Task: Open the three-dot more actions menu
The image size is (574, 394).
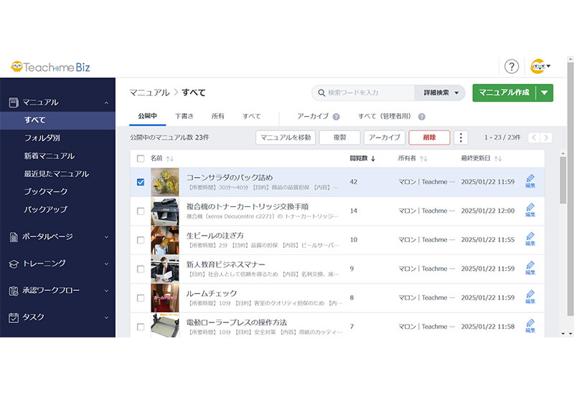Action: coord(461,138)
